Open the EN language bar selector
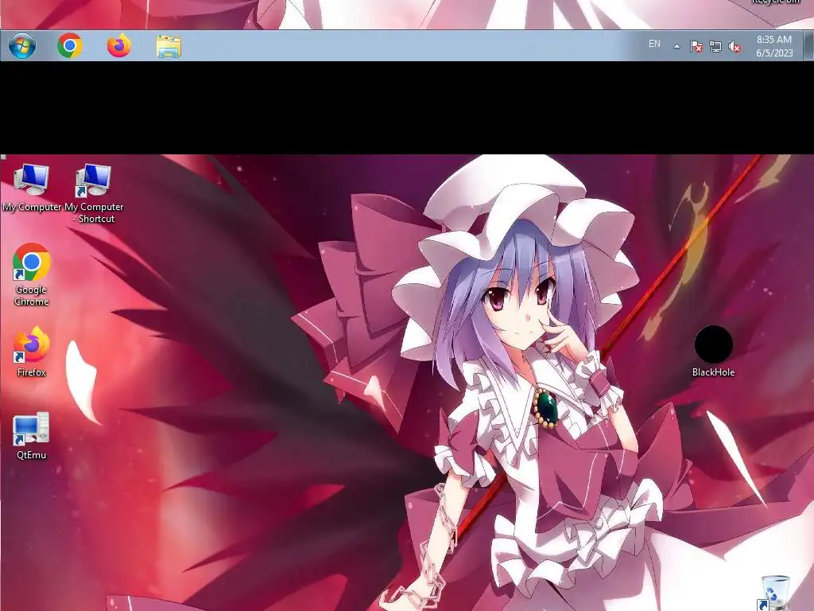 (x=655, y=45)
